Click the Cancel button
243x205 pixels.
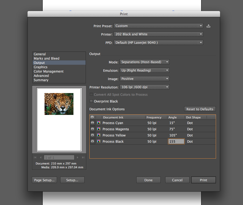click(177, 180)
